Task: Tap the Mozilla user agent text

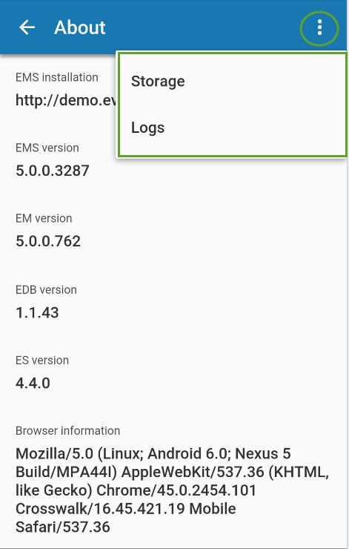Action: click(172, 490)
